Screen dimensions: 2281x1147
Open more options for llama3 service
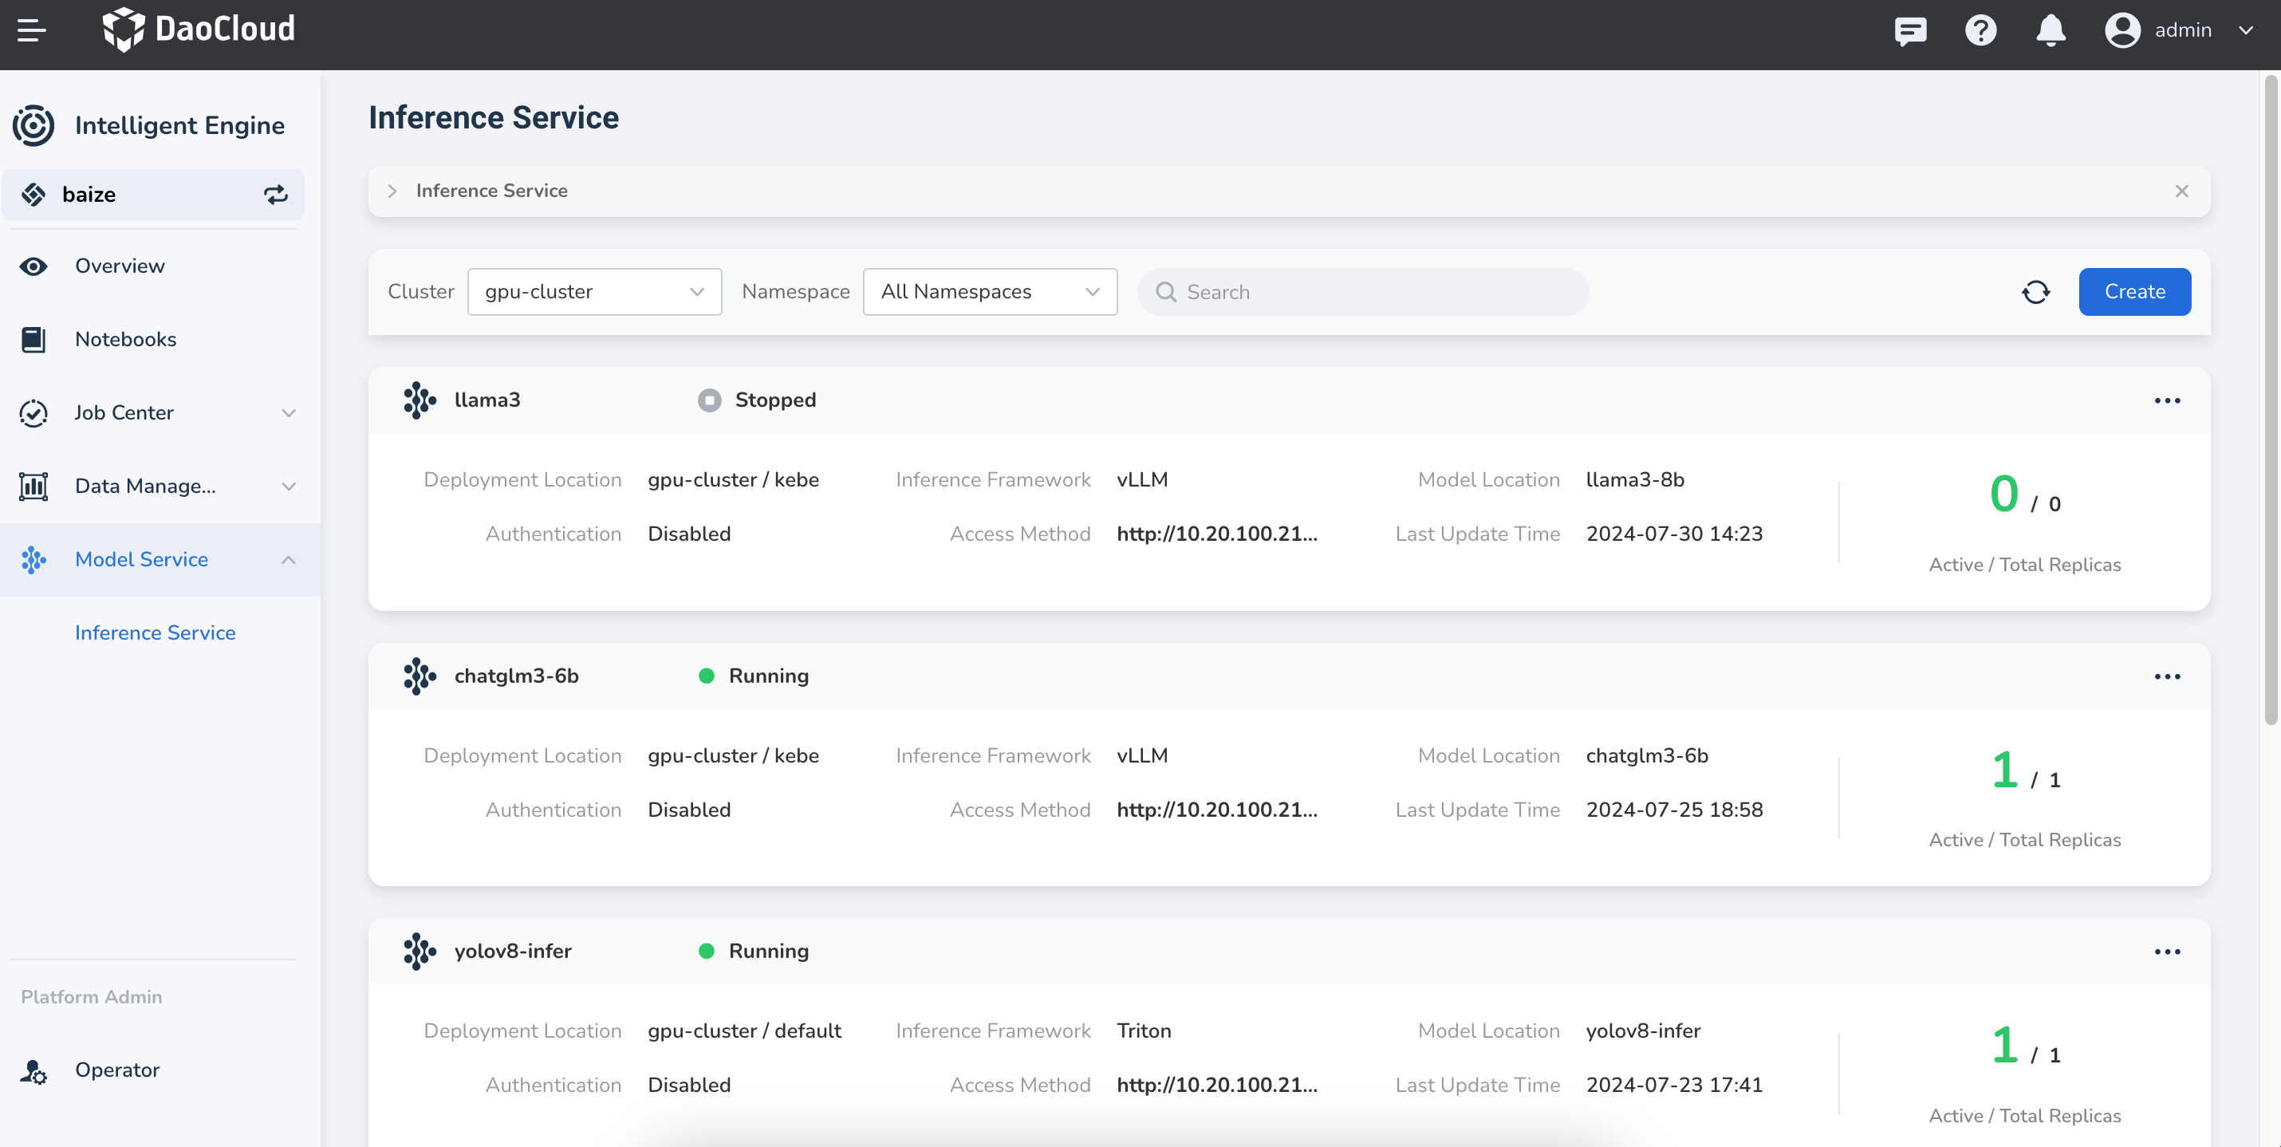coord(2167,401)
